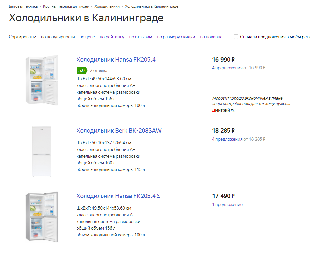Open Hansa FK205.4 refrigerator product image

[x=42, y=80]
